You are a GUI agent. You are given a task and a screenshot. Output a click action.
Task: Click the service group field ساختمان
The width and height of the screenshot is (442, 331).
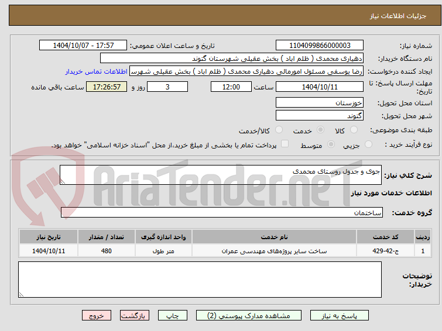point(222,212)
